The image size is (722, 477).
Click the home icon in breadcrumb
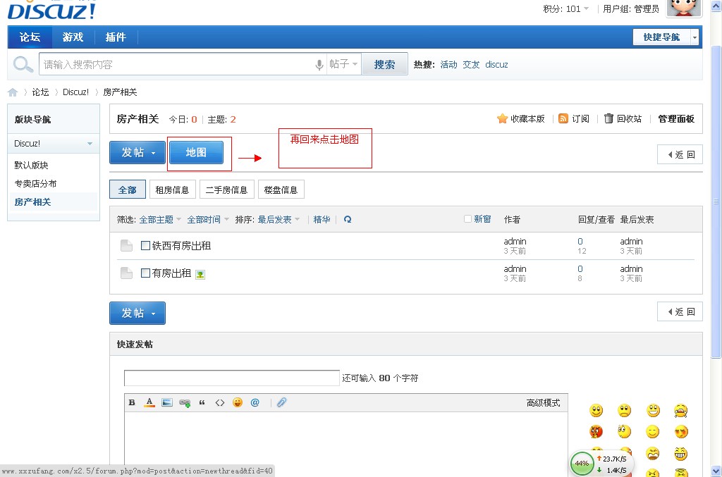tap(13, 92)
